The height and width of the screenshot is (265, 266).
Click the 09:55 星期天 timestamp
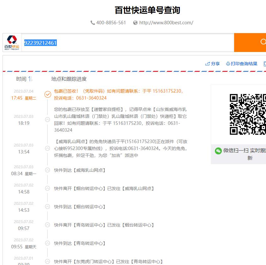point(24,247)
